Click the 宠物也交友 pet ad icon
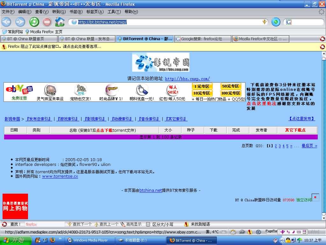This screenshot has height=245, width=326. tap(81, 90)
